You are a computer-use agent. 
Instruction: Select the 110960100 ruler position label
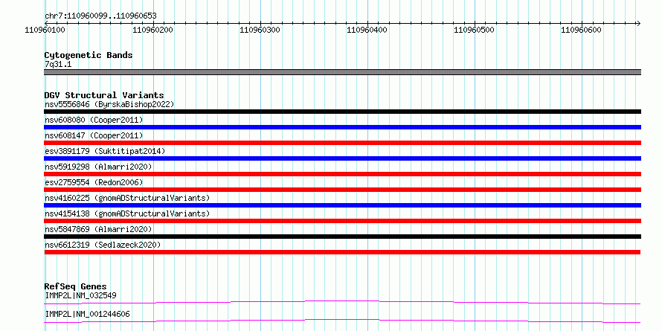coord(45,30)
